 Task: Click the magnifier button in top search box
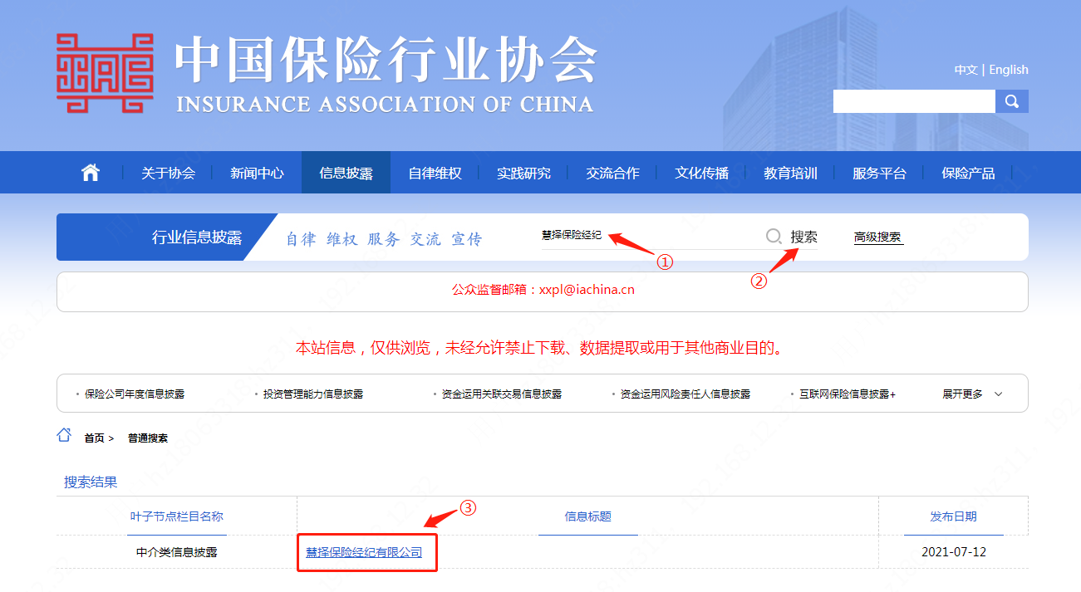[x=1011, y=101]
